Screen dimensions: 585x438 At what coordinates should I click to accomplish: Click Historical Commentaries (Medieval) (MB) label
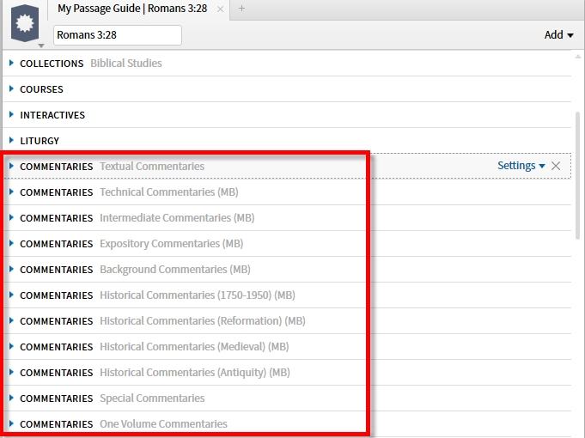coord(194,346)
